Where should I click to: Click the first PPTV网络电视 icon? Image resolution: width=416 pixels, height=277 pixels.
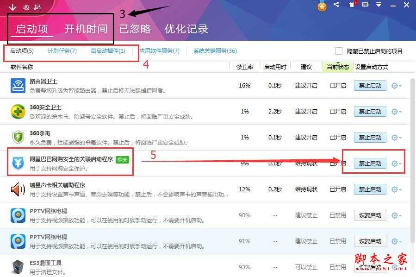tap(18, 215)
